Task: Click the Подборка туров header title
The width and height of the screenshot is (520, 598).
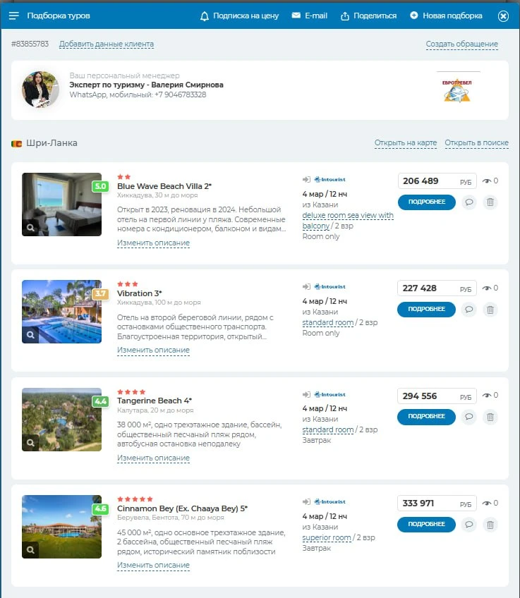Action: 59,16
